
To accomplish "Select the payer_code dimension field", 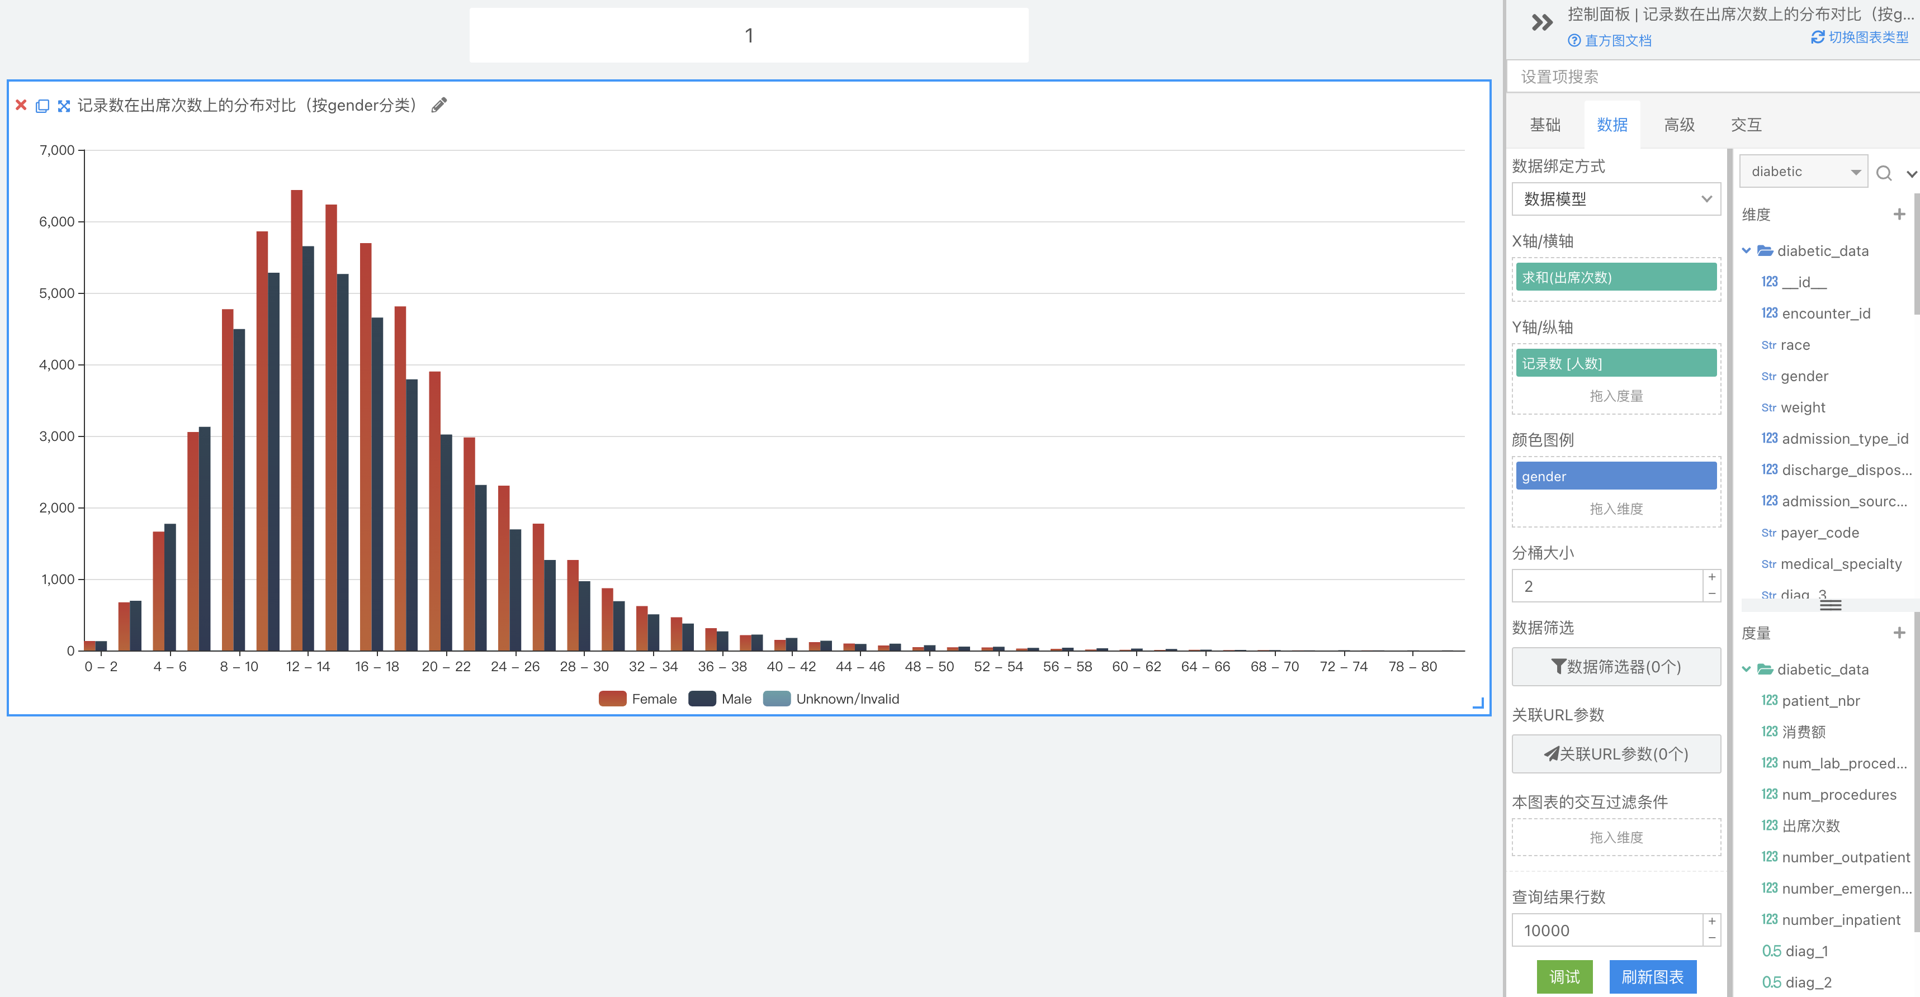I will tap(1810, 532).
